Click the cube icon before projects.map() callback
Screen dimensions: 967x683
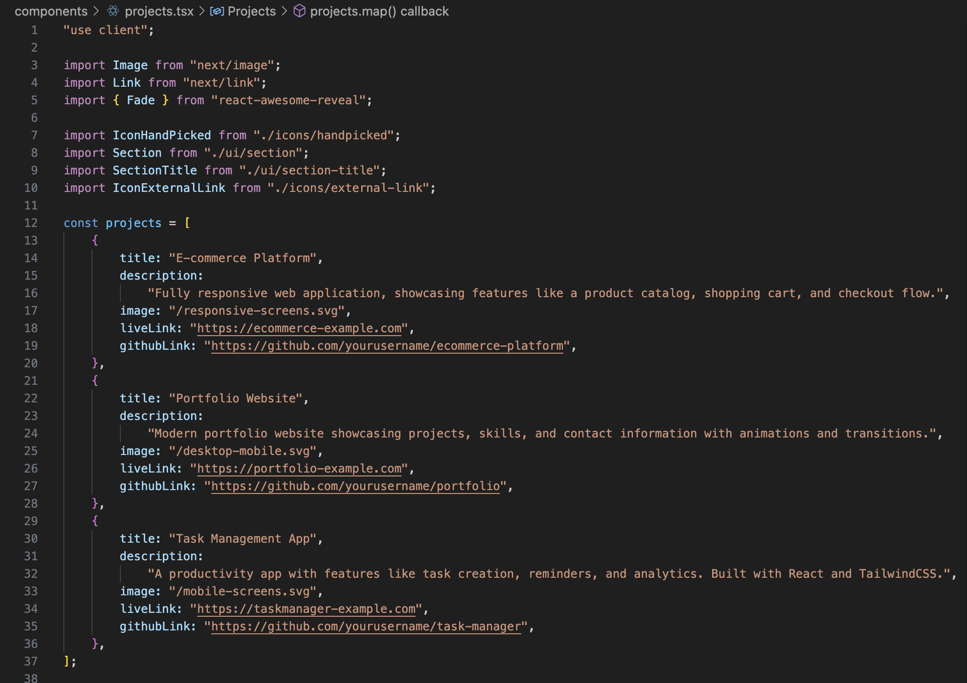coord(299,11)
